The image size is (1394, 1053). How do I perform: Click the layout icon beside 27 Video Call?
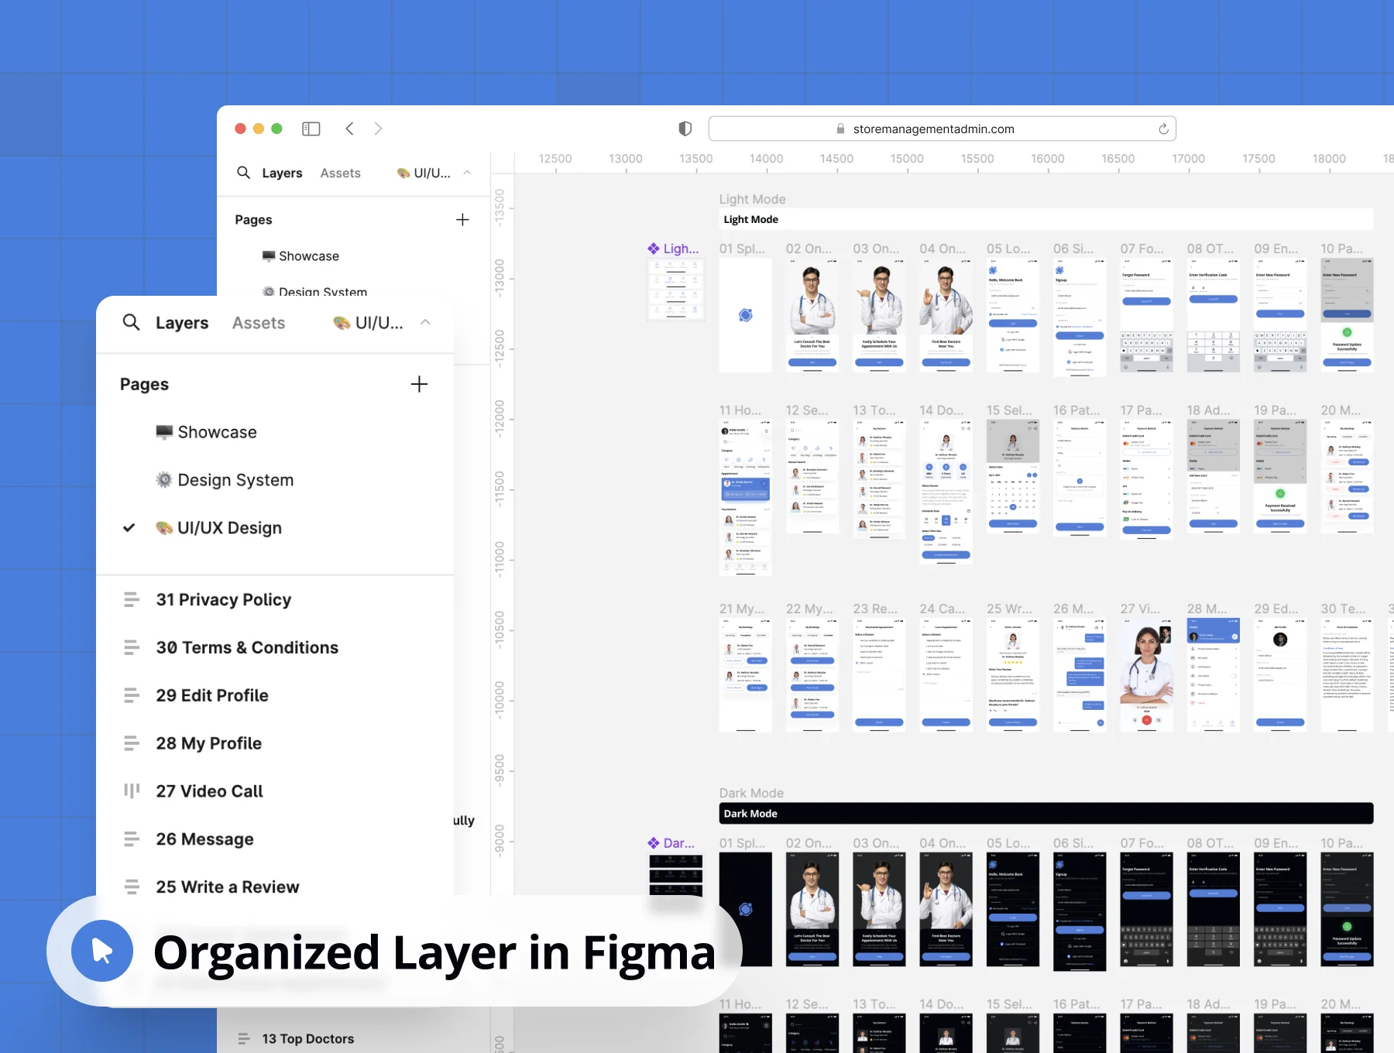pyautogui.click(x=132, y=791)
